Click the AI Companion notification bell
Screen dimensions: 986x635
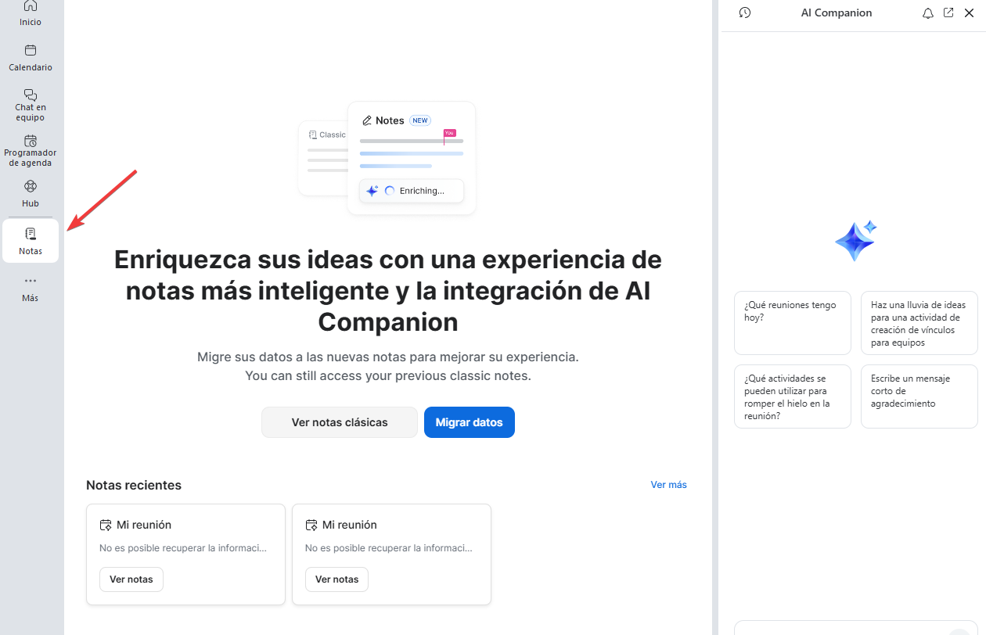[928, 13]
